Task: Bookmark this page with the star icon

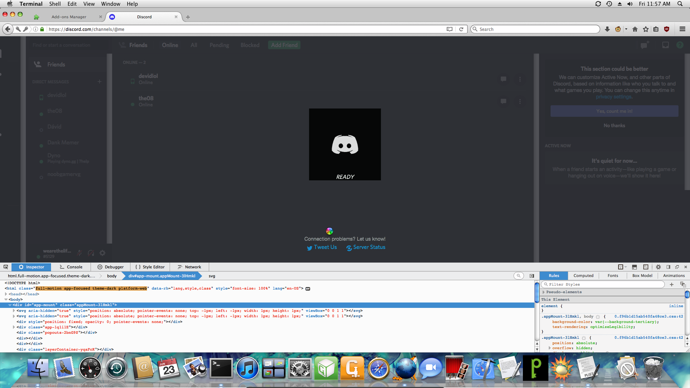Action: click(x=646, y=29)
